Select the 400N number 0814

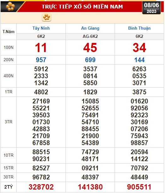90,76
